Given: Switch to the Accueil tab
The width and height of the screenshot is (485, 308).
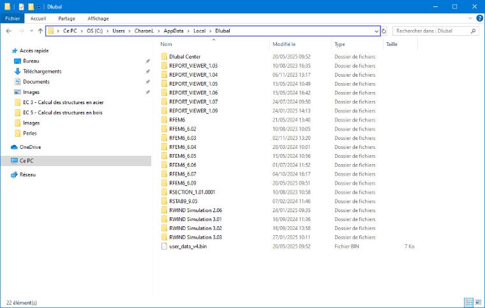Looking at the screenshot, I should 38,19.
